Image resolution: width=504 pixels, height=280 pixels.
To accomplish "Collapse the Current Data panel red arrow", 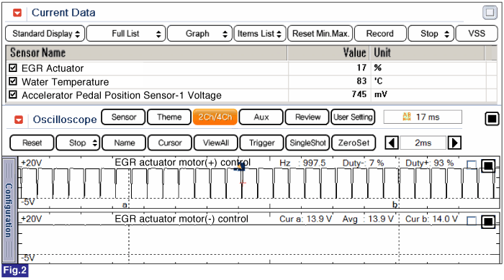I will point(17,13).
